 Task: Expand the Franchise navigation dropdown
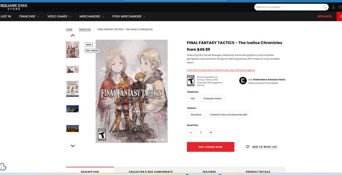coord(29,16)
